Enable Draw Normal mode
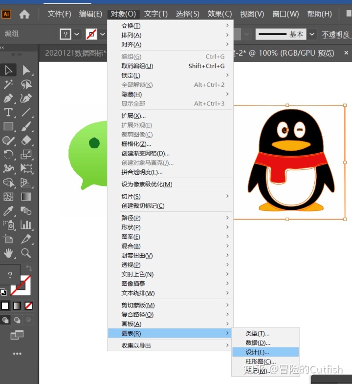Viewport: 352px width, 384px height. click(5, 320)
